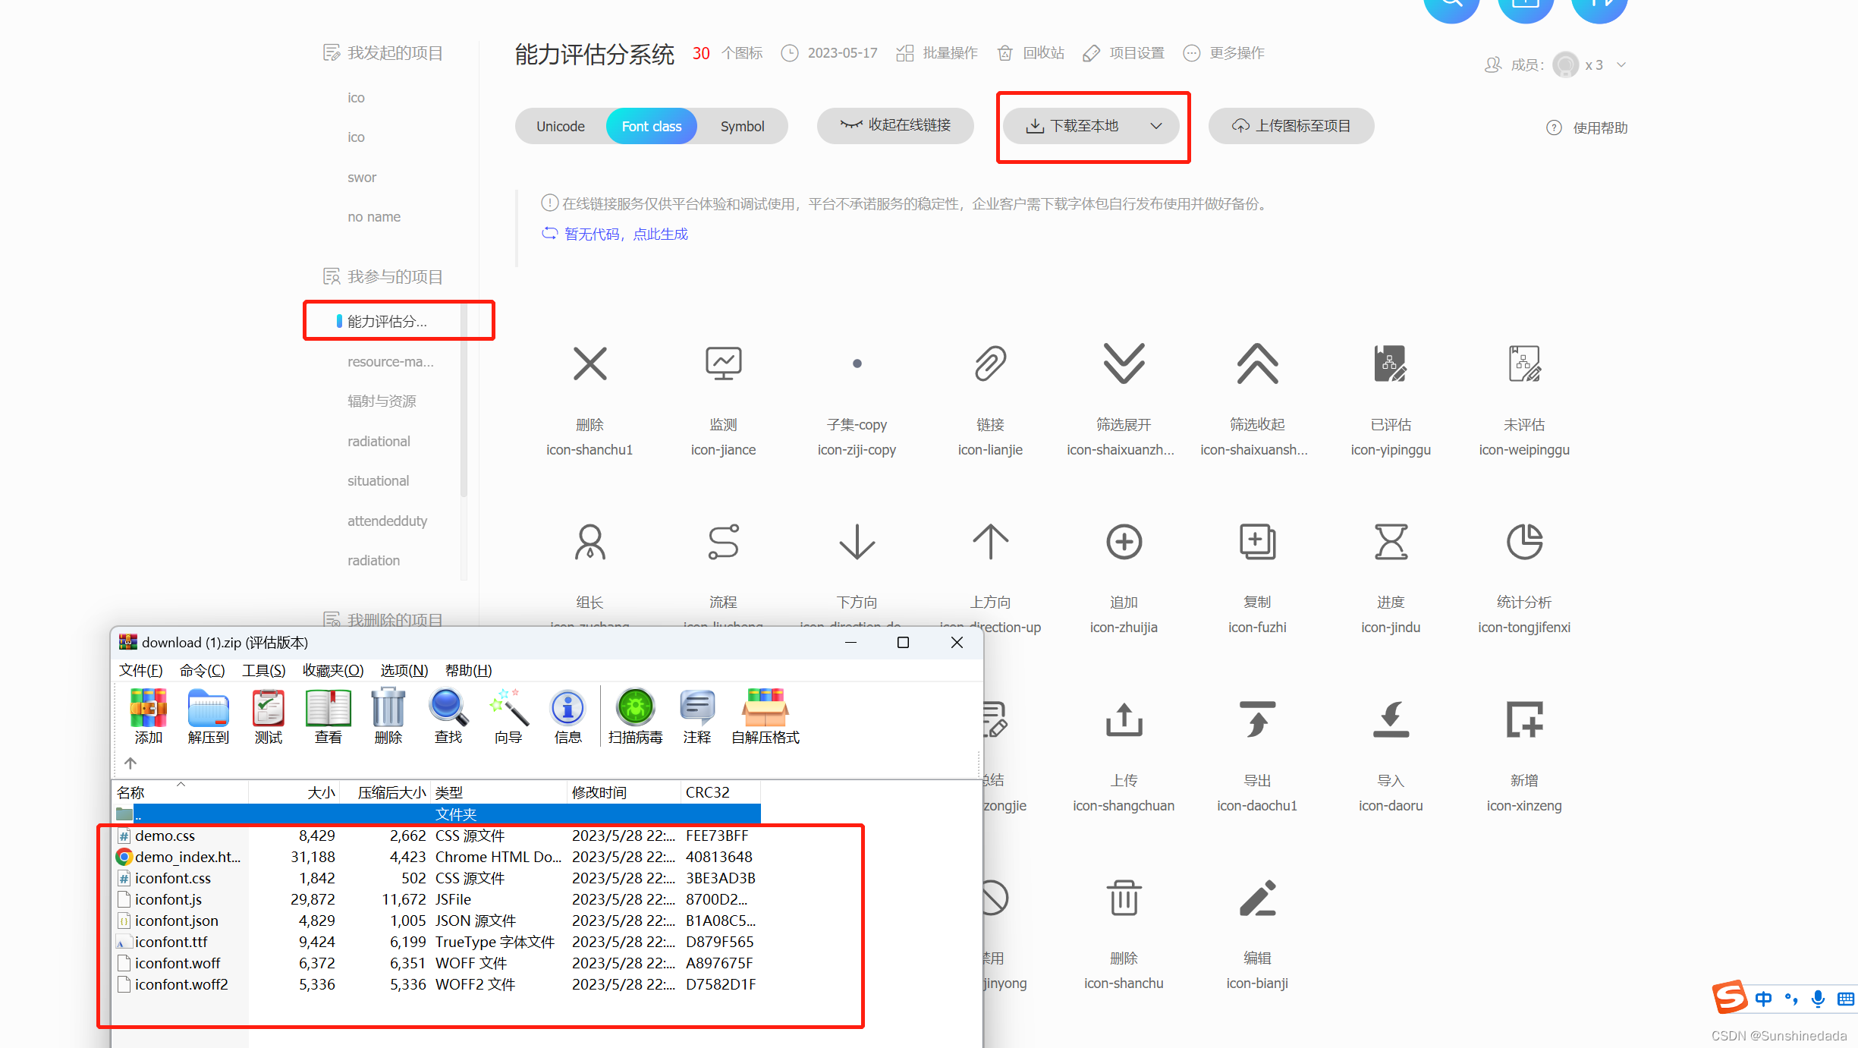Click the 上传图标至项目 button
The height and width of the screenshot is (1048, 1858).
1291,125
